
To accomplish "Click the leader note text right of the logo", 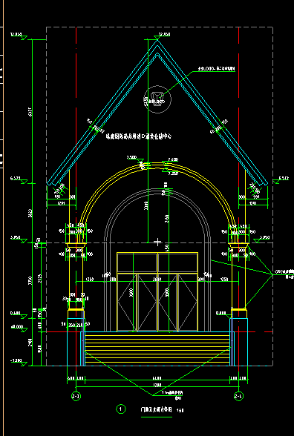I will (216, 68).
